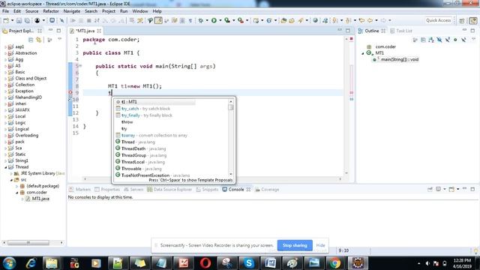Switch to the Coverage tab

coord(267,190)
